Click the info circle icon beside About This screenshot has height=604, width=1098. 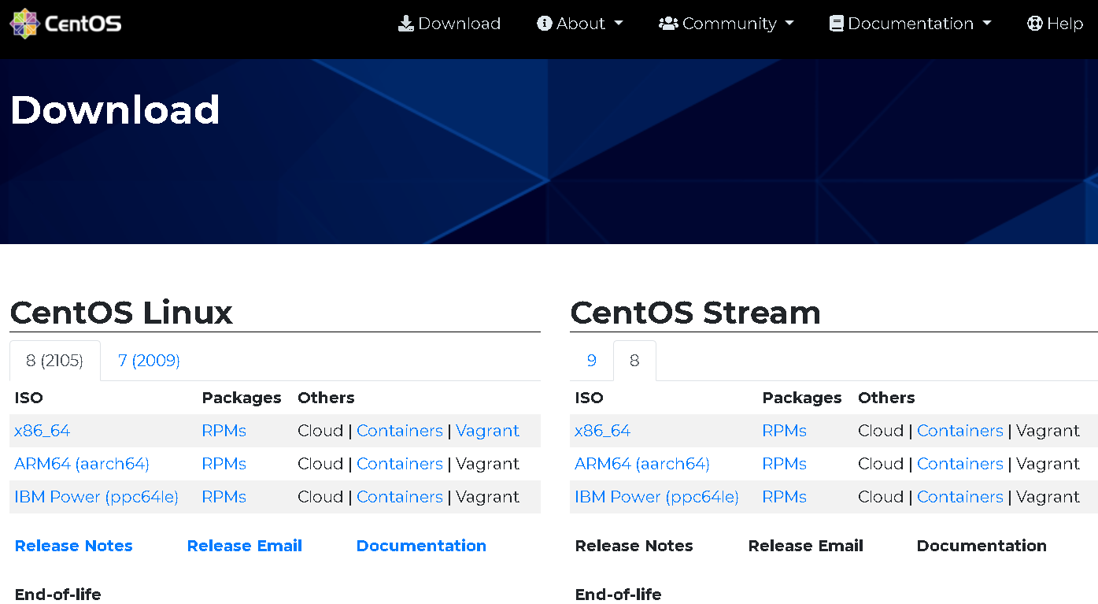(x=545, y=24)
